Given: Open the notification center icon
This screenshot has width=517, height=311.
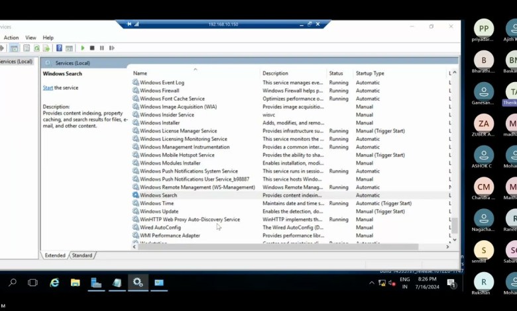Looking at the screenshot, I should point(451,283).
